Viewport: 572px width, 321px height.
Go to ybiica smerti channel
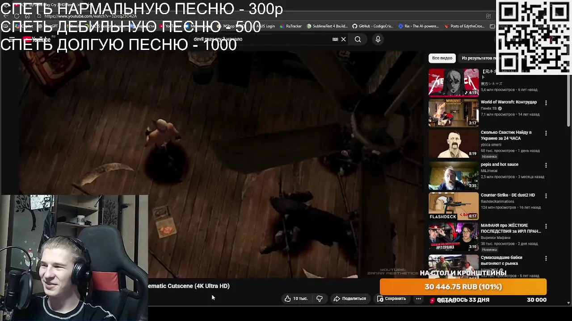pos(491,144)
